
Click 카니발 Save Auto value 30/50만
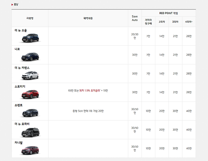tap(135, 148)
